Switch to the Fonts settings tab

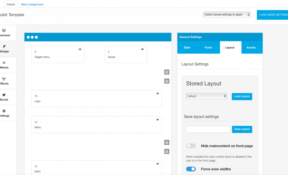pyautogui.click(x=208, y=47)
